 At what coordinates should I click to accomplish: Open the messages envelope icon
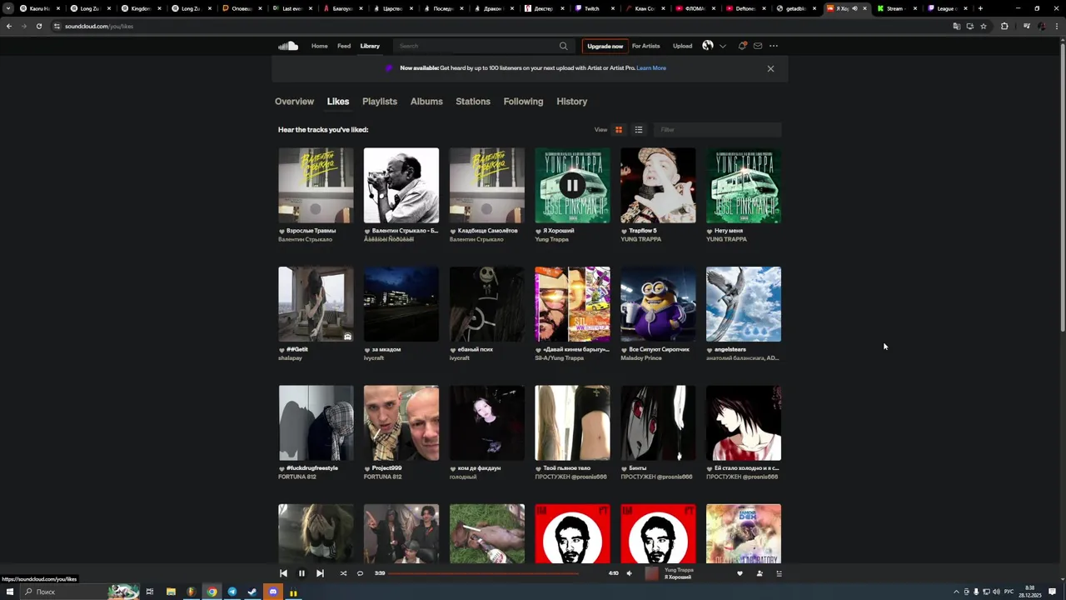[x=758, y=46]
